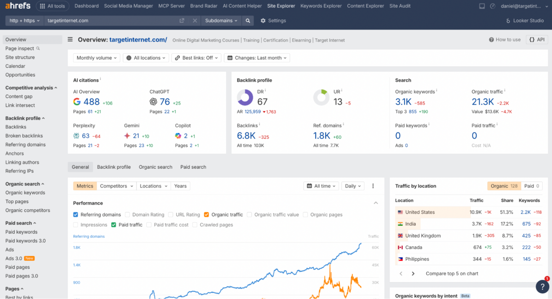Screen dimensions: 552x299
Task: Open Site Explorer in the top navigation
Action: click(x=281, y=6)
